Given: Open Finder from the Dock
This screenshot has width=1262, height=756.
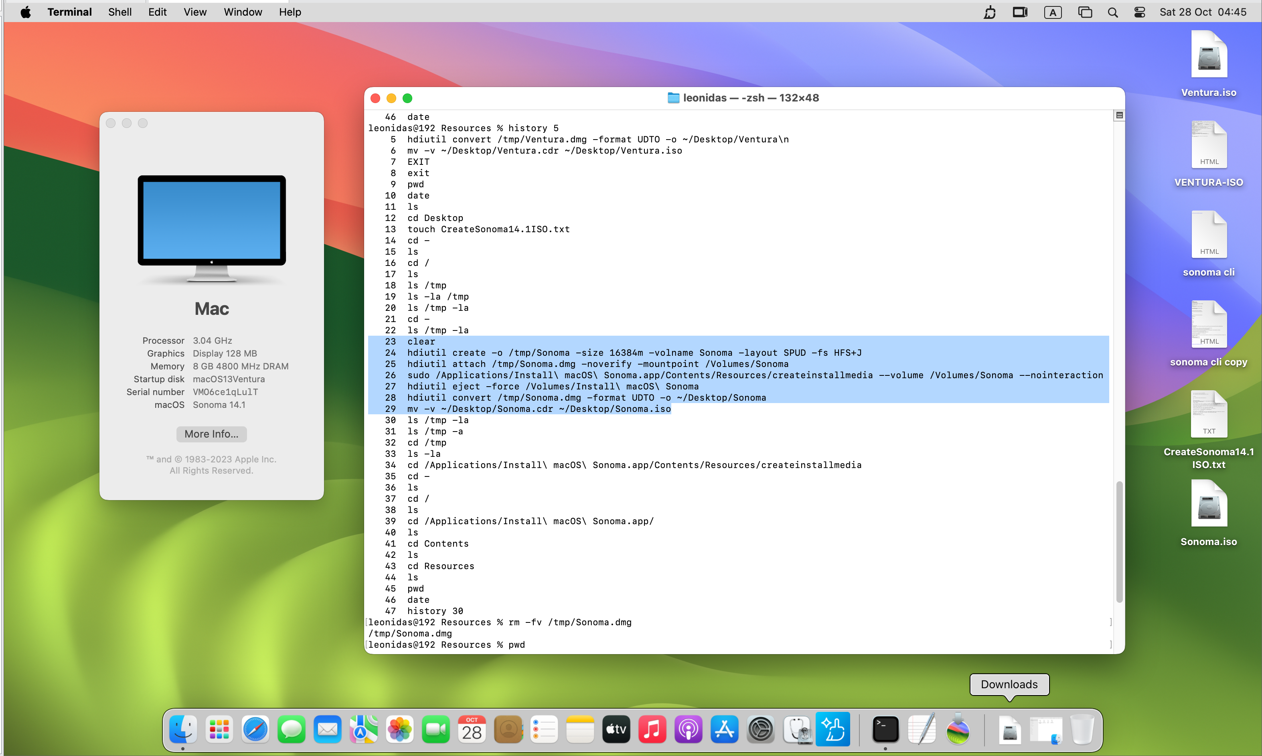Looking at the screenshot, I should [x=183, y=730].
